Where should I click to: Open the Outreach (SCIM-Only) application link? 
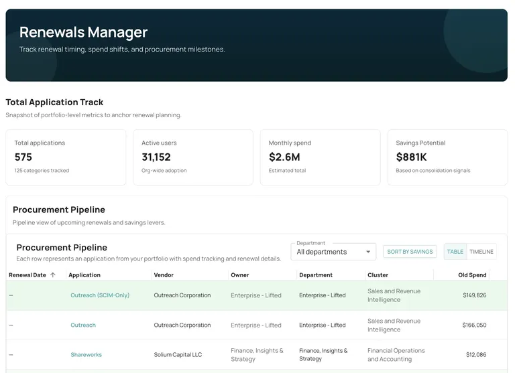coord(100,295)
